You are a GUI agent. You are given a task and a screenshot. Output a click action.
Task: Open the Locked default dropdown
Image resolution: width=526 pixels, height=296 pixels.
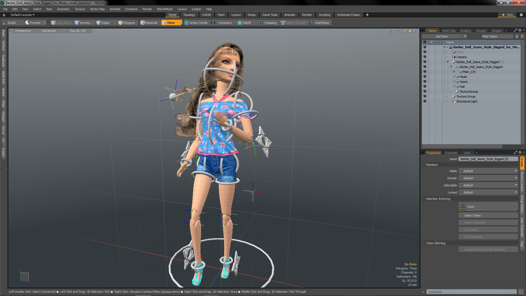(x=488, y=192)
